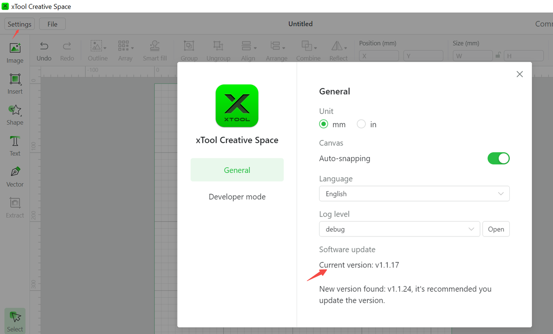Open the Settings menu

tap(19, 24)
